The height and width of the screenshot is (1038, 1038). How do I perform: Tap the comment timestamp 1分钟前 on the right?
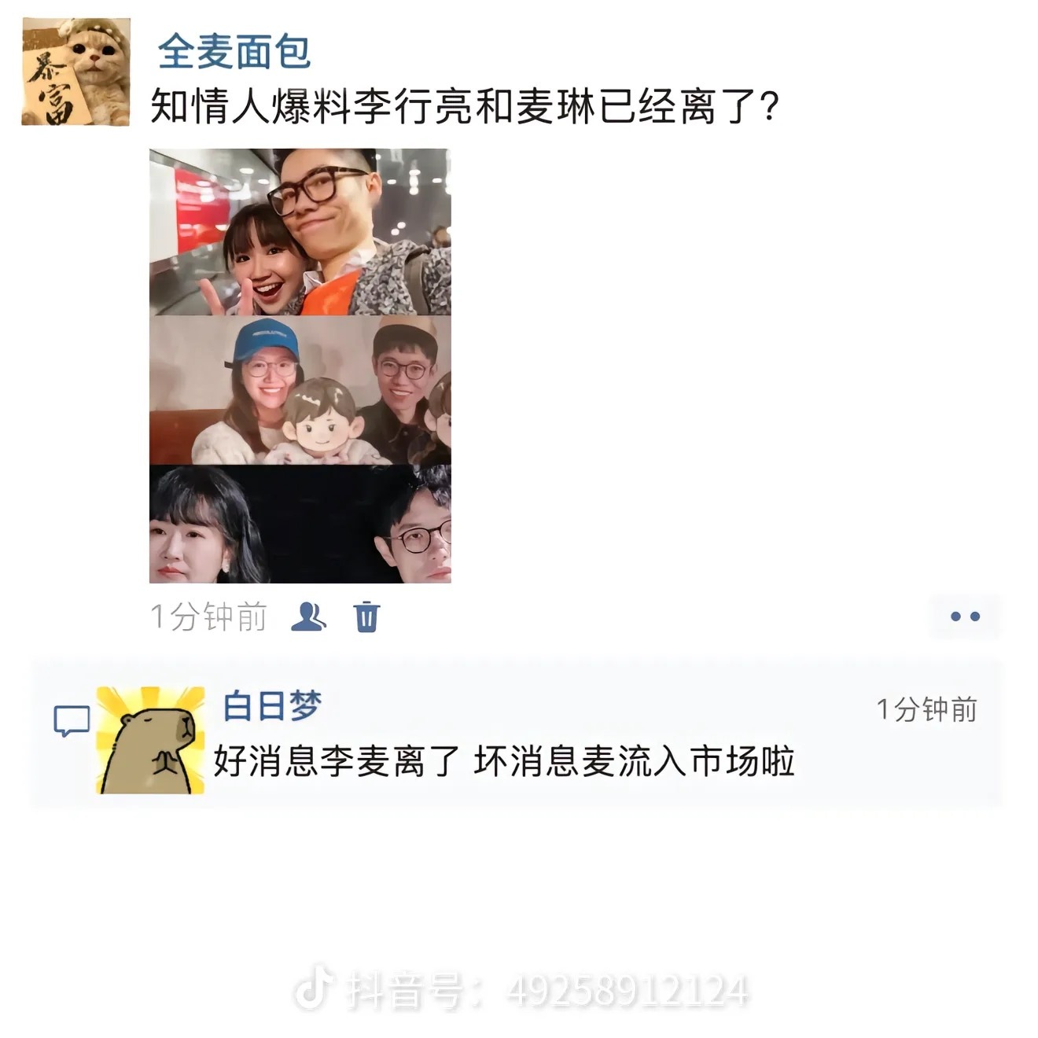(x=926, y=709)
